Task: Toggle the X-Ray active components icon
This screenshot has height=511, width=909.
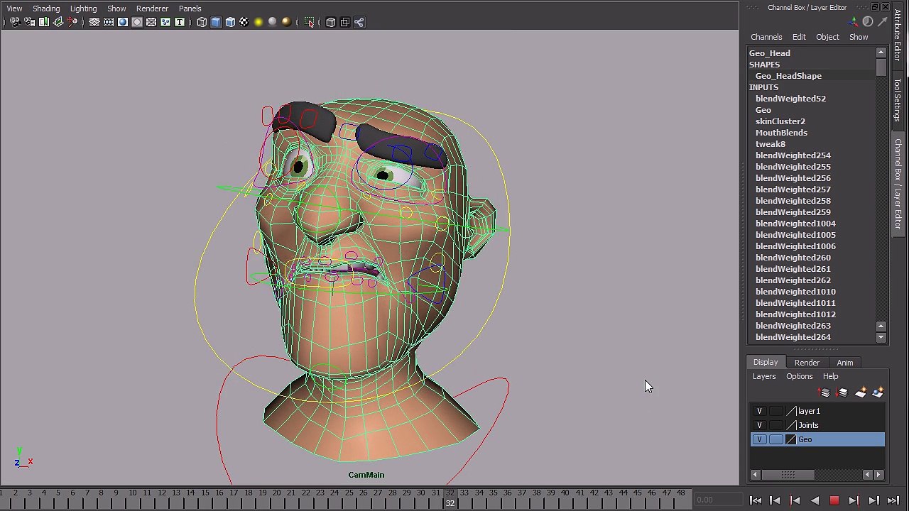Action: (345, 22)
